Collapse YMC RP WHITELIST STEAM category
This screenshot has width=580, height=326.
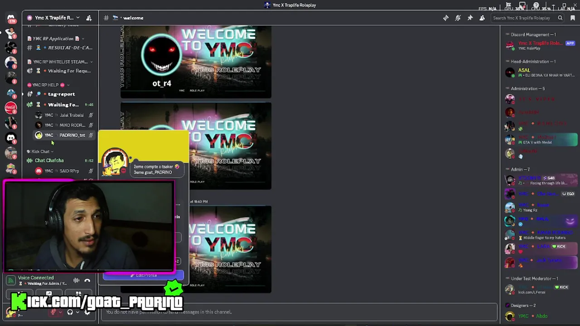tap(60, 62)
